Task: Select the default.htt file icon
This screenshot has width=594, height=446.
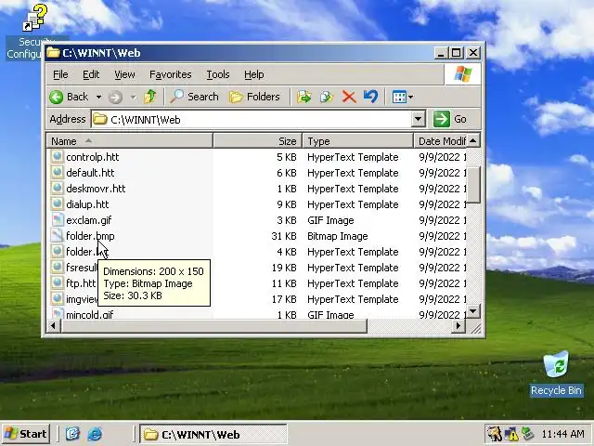Action: click(58, 173)
